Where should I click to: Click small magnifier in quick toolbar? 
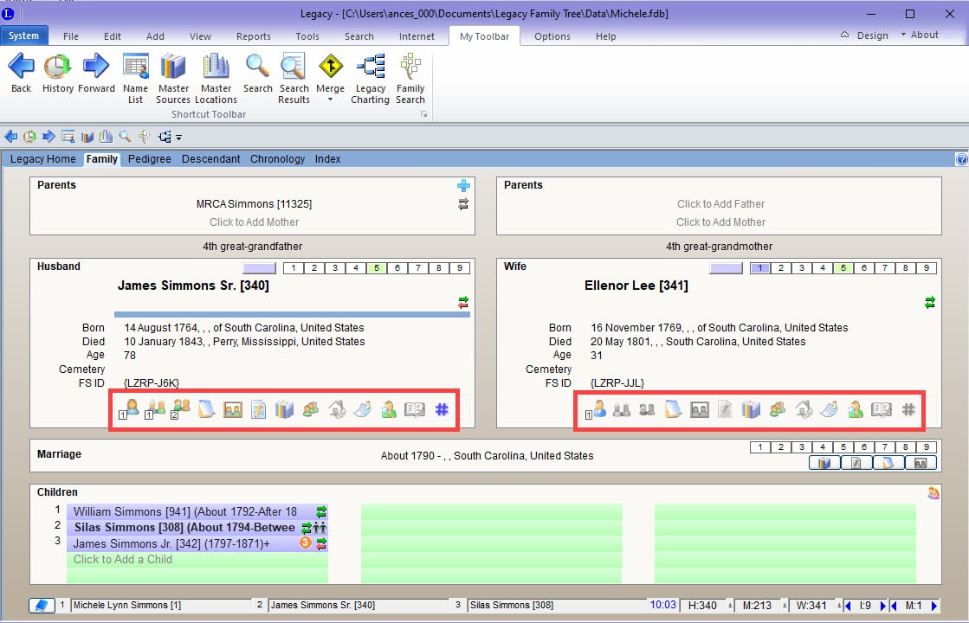coord(125,137)
